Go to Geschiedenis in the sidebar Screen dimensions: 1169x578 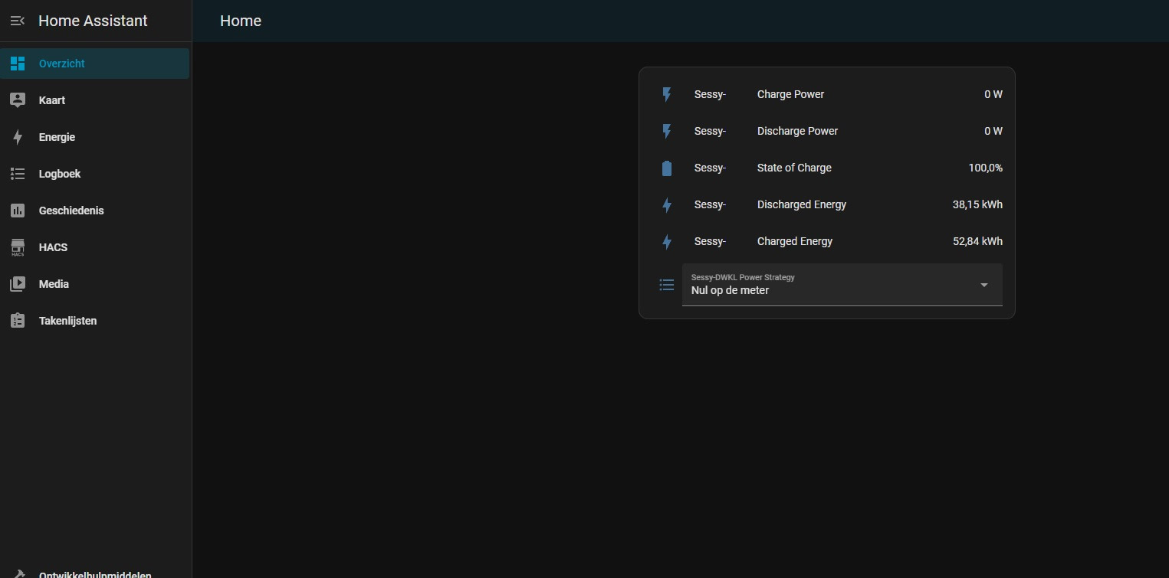[x=95, y=211]
